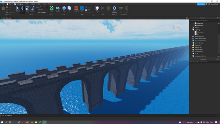Enable the Join Surfaces checkbox
The image size is (220, 124).
pyautogui.click(x=36, y=12)
